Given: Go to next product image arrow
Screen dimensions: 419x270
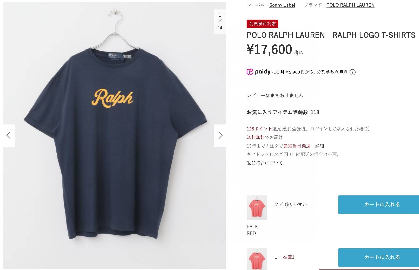Looking at the screenshot, I should [x=220, y=135].
